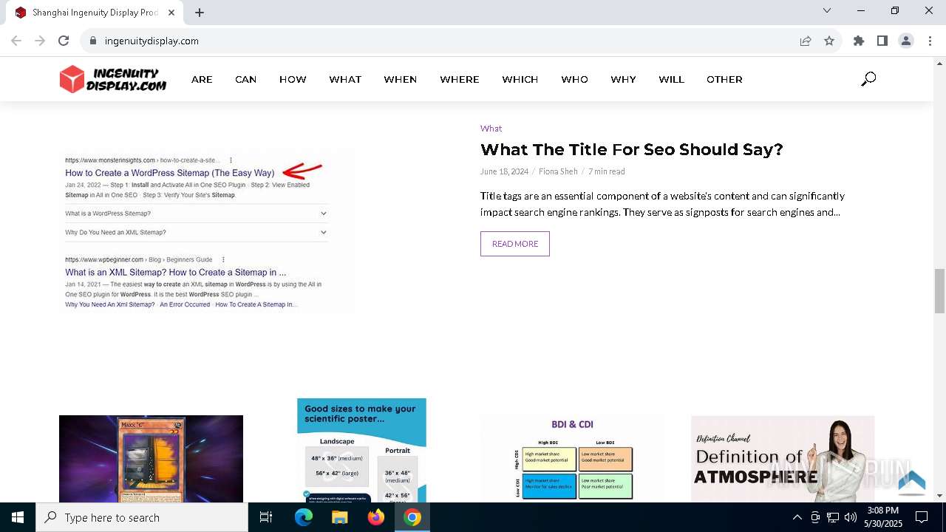Screen dimensions: 946x532
Task: Toggle Chrome side panel icon
Action: point(882,41)
